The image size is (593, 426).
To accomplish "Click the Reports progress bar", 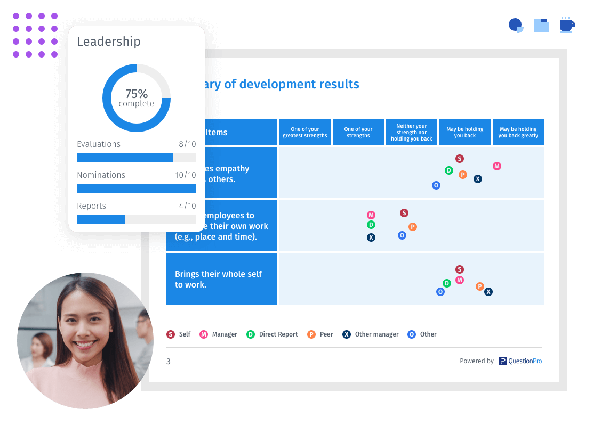I will click(136, 219).
